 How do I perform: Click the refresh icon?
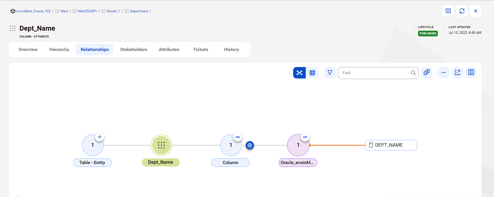click(x=462, y=11)
